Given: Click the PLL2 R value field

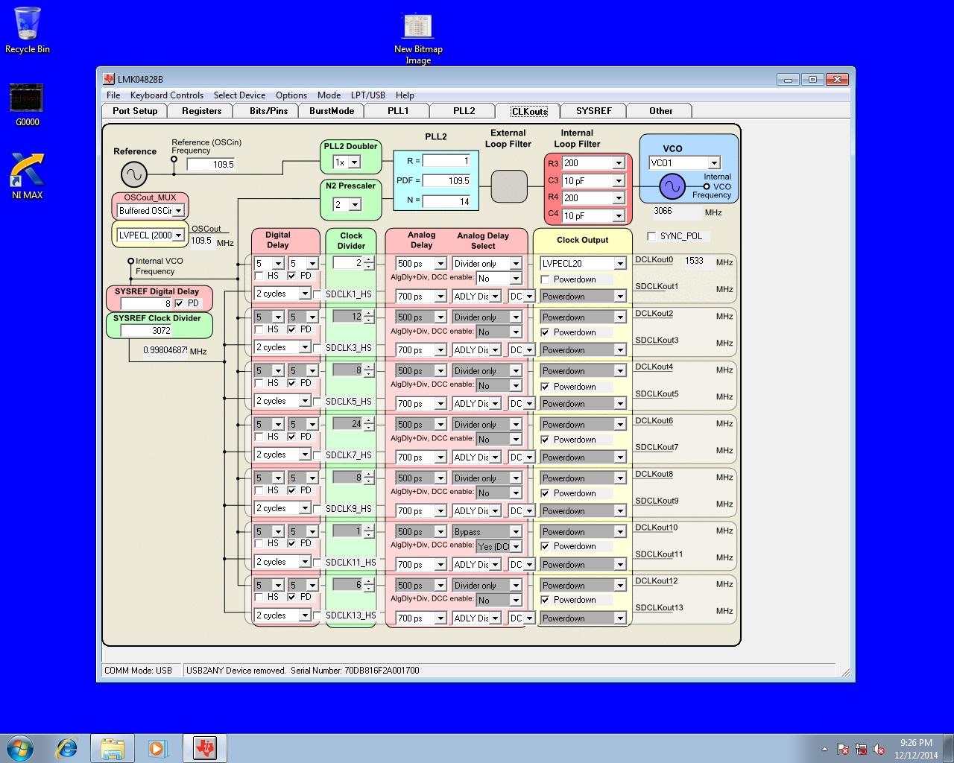Looking at the screenshot, I should (446, 161).
